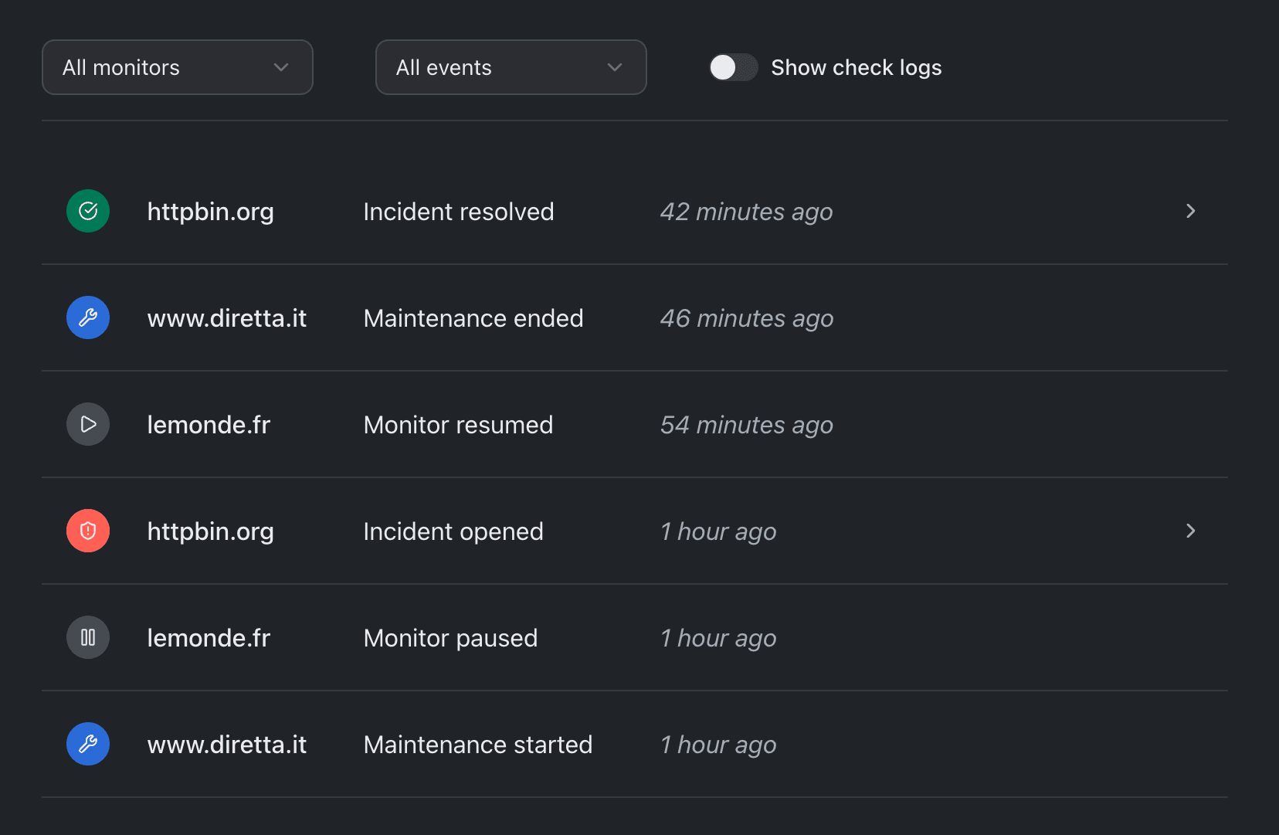Screen dimensions: 1279x835
Task: Open the All monitors dropdown
Action: [x=177, y=67]
